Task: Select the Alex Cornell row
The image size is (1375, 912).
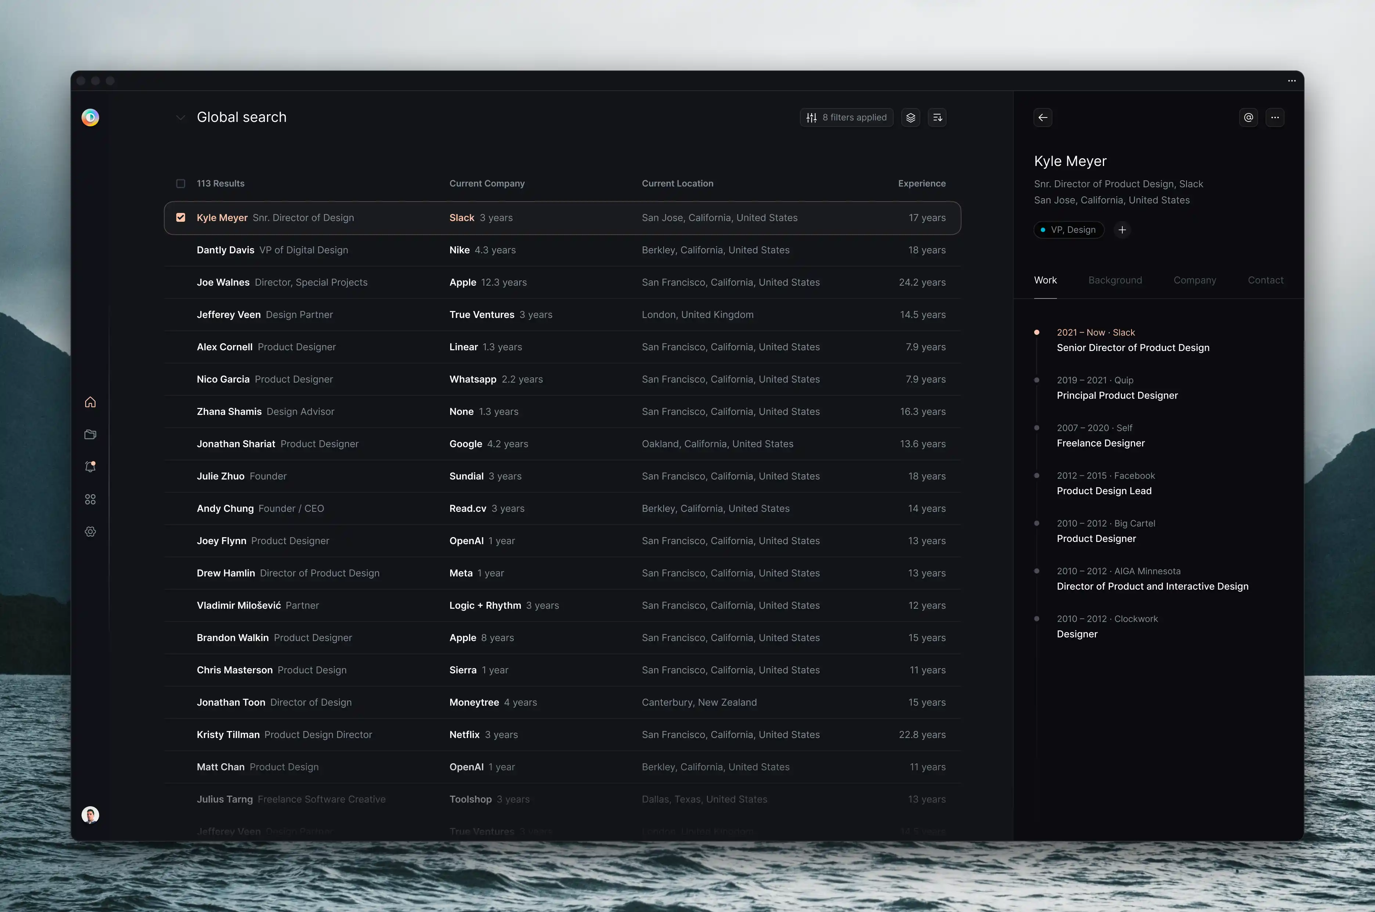Action: pos(562,347)
